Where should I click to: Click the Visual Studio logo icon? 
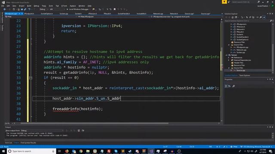[3, 2]
